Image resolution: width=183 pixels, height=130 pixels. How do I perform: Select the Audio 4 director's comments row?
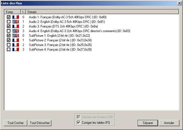click(x=79, y=31)
